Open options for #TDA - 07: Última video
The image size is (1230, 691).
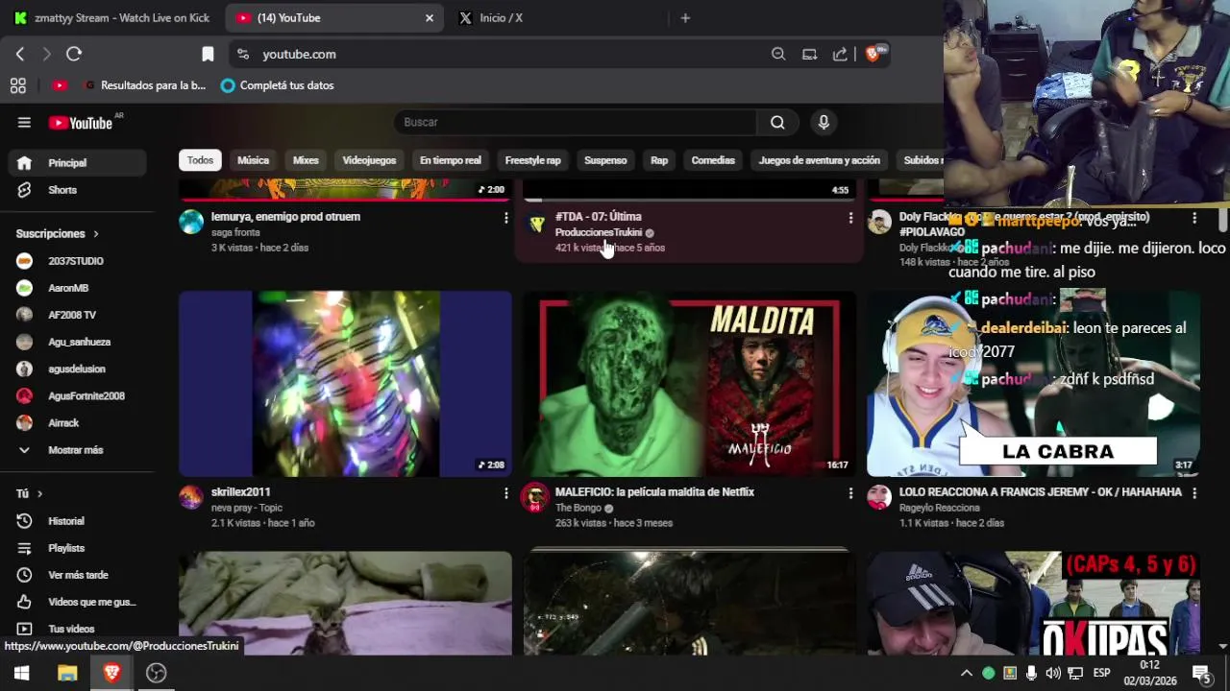point(850,218)
